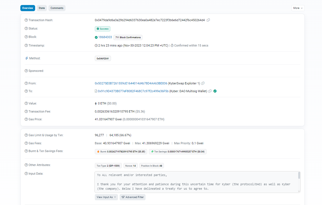Copy the transaction hash to clipboard

click(208, 20)
